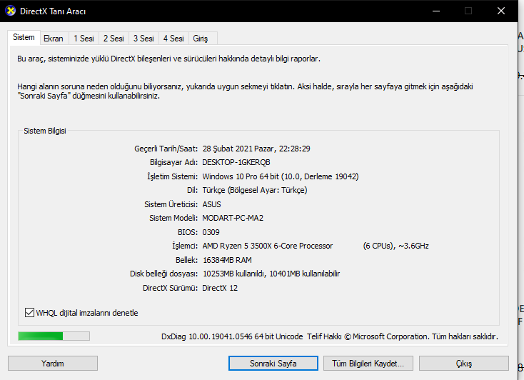
Task: Click the Geçerli Tarih/Saat label
Action: pos(166,149)
